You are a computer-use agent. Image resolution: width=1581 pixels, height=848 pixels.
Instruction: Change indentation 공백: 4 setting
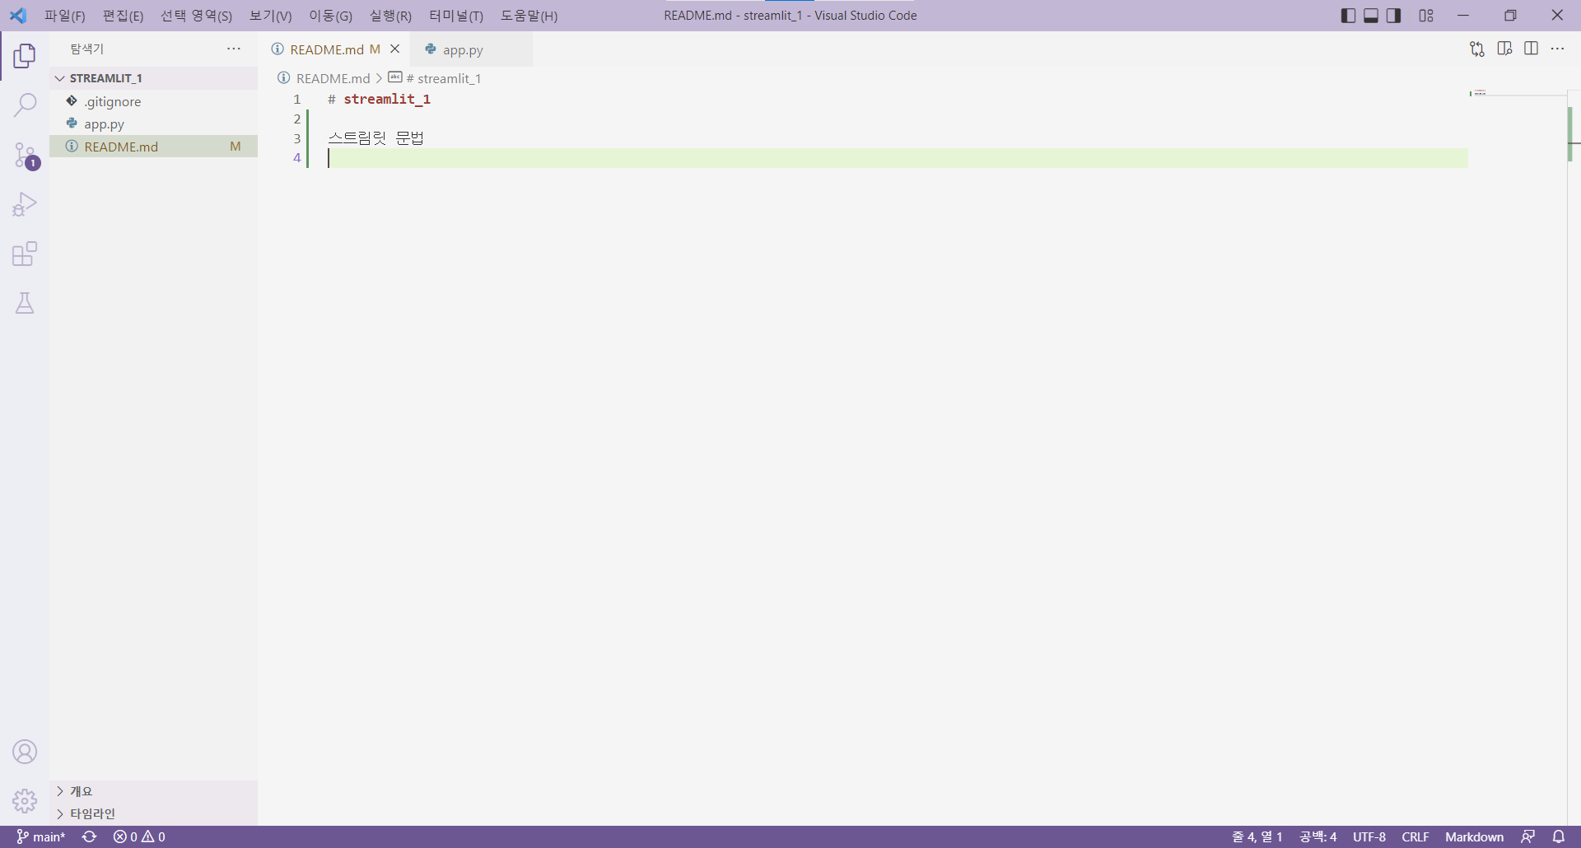click(1317, 836)
